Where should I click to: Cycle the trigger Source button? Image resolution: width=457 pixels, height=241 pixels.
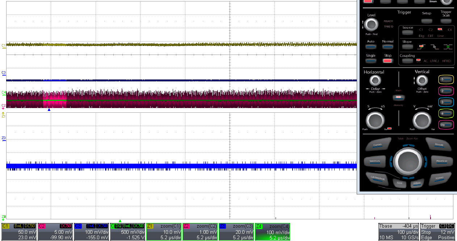(x=407, y=33)
